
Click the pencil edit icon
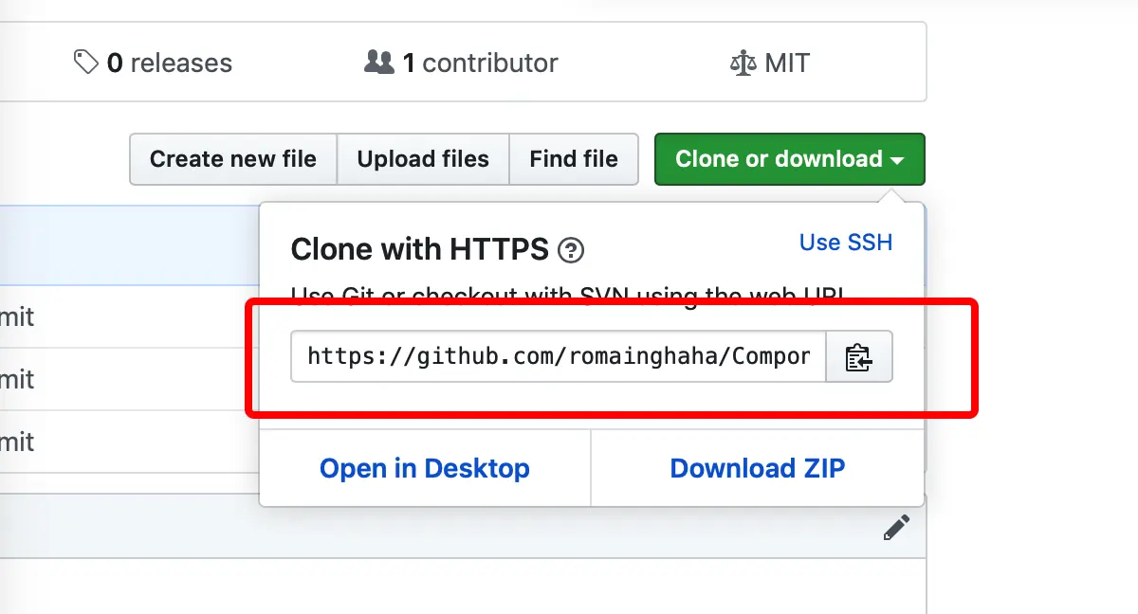point(896,528)
